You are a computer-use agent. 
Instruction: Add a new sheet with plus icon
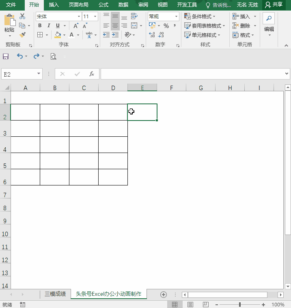coord(164,294)
